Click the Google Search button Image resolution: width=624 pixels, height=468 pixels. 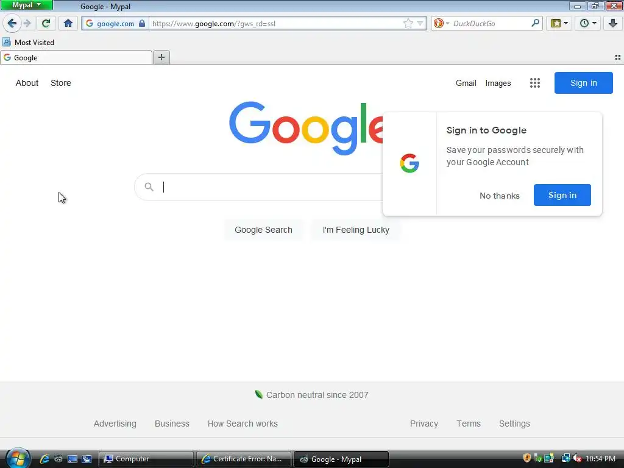point(263,230)
